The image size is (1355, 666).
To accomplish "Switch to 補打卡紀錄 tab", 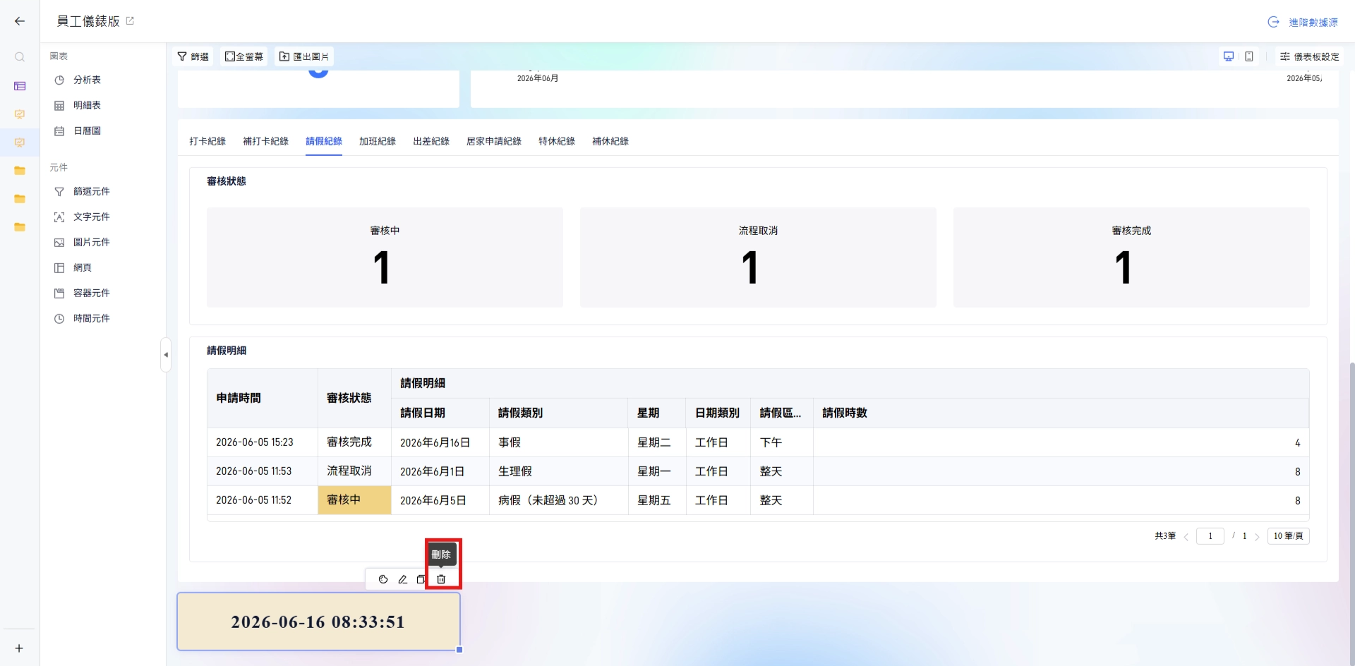I will (265, 141).
